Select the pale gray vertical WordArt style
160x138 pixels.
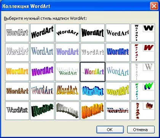click(143, 72)
